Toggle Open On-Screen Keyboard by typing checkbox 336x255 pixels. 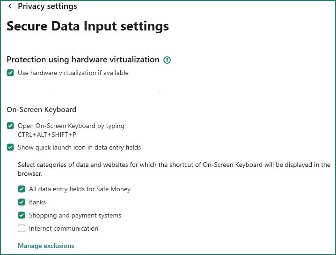click(x=10, y=126)
